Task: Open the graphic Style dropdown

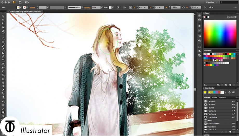Action: (113, 8)
